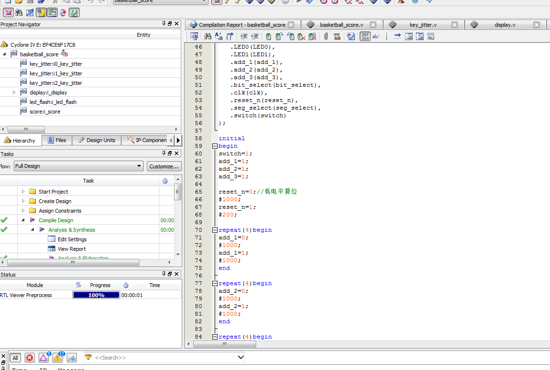Image resolution: width=550 pixels, height=370 pixels.
Task: Click the Find binoculars icon in editor toolbar
Action: pyautogui.click(x=208, y=36)
